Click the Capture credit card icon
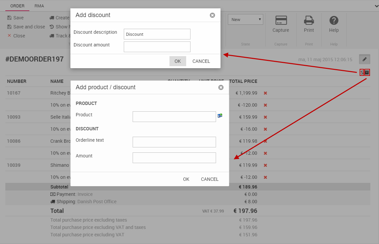This screenshot has width=379, height=244. [281, 21]
